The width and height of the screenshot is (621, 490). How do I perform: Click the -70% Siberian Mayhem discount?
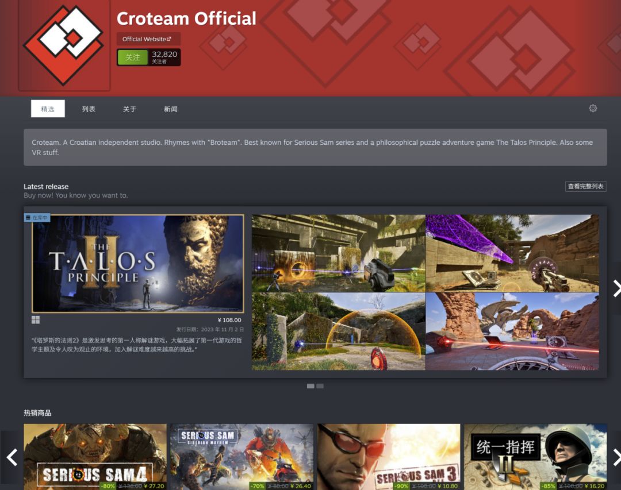[258, 486]
